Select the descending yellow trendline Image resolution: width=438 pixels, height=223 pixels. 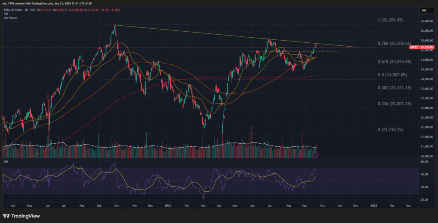(x=214, y=34)
